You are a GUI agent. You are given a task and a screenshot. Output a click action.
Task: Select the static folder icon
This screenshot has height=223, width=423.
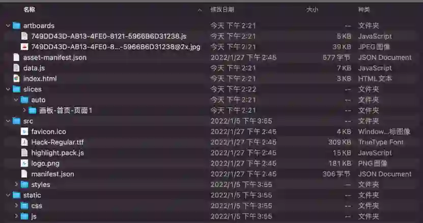[16, 195]
